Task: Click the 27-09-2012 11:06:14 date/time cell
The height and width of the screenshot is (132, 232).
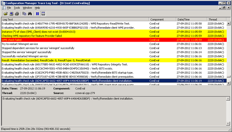Action: [189, 52]
